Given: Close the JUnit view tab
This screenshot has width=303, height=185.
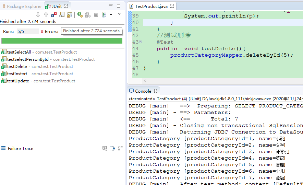Looking at the screenshot, I should coord(66,6).
